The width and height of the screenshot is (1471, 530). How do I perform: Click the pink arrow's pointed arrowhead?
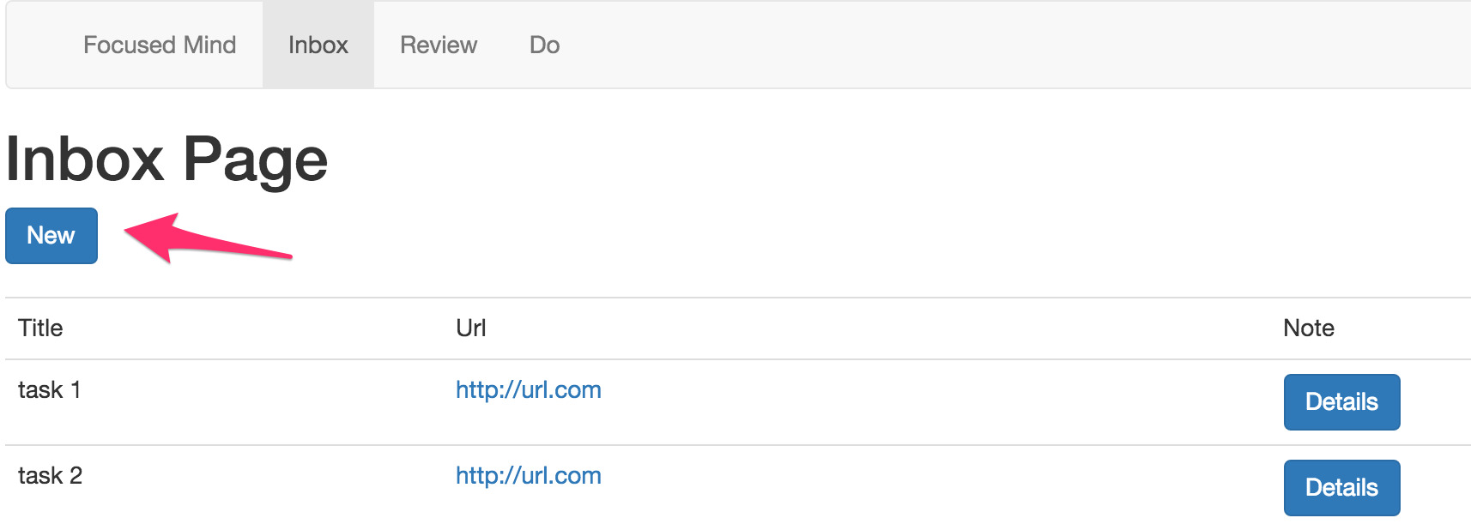132,231
